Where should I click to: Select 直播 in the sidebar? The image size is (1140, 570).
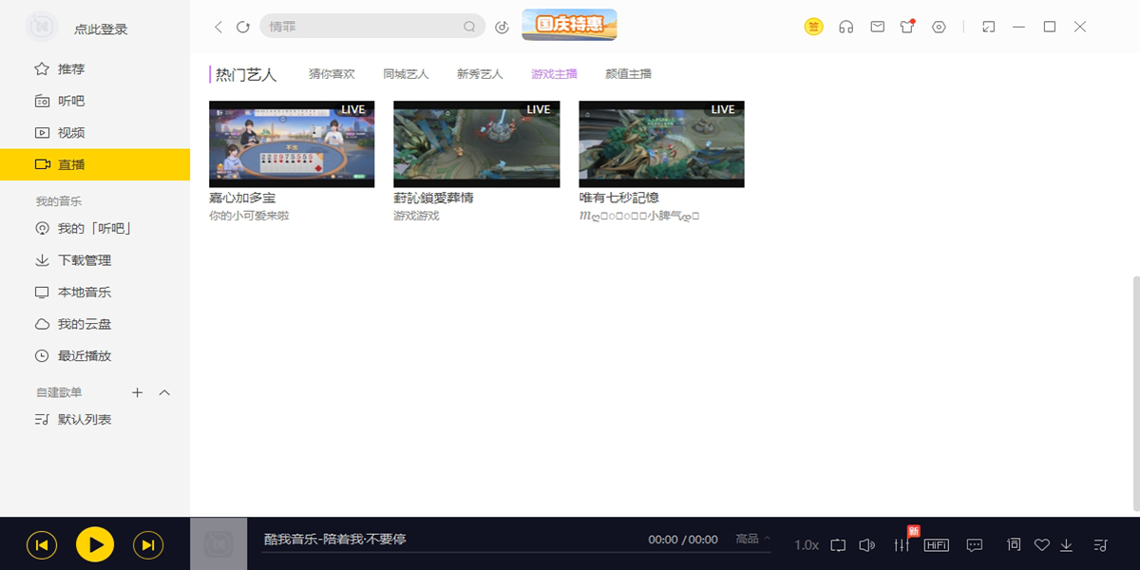pyautogui.click(x=95, y=164)
